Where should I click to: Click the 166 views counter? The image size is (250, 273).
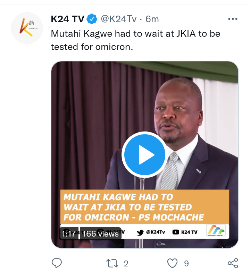[101, 234]
